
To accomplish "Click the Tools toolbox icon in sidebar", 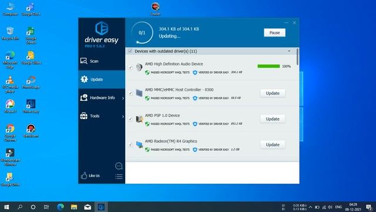I will point(83,116).
